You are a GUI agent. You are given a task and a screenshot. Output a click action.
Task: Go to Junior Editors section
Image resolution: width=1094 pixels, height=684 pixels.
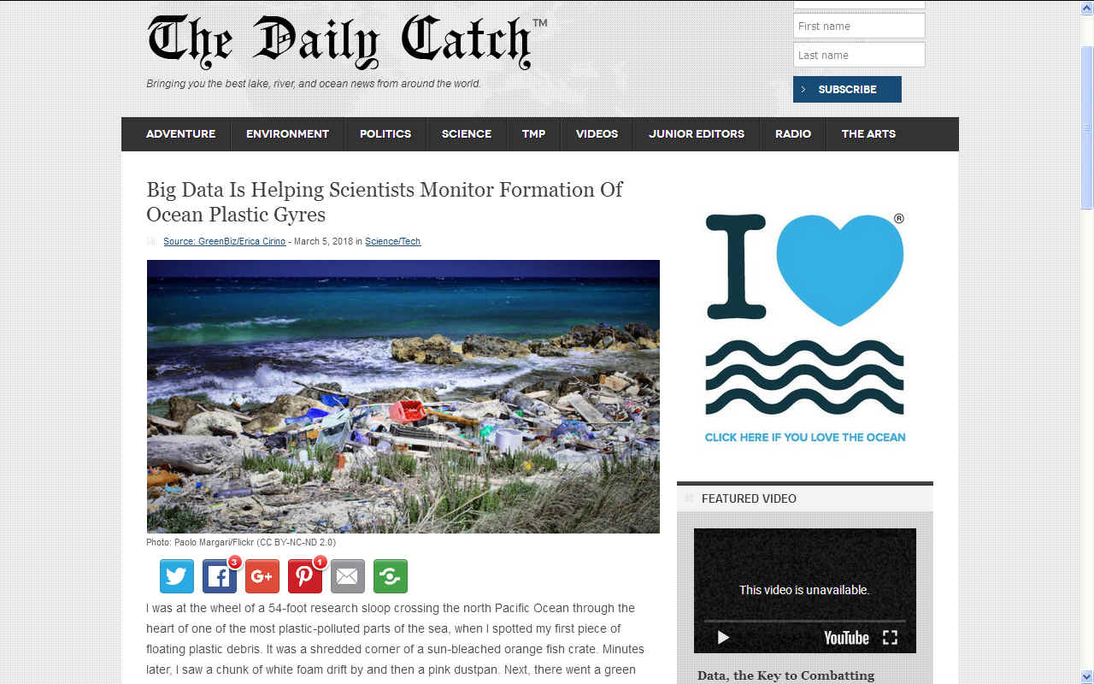tap(697, 134)
